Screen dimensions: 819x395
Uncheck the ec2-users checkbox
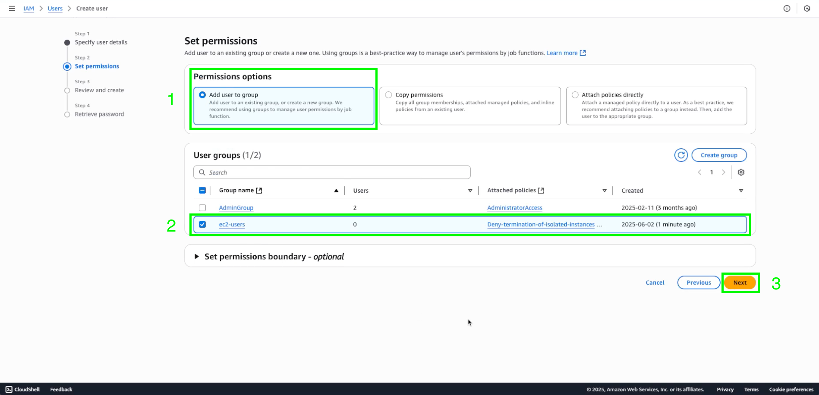(202, 224)
